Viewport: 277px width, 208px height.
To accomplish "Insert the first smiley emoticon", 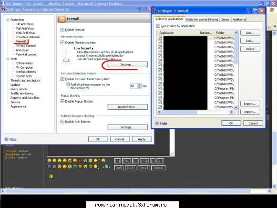I will click(49, 160).
